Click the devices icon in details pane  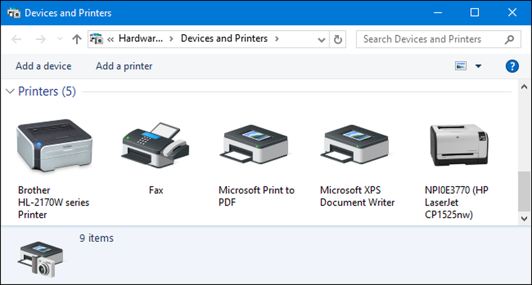tap(40, 258)
